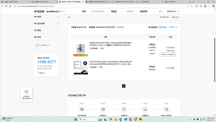This screenshot has width=216, height=122.
Task: Open 상담내역 0건 link
Action: pos(161,11)
